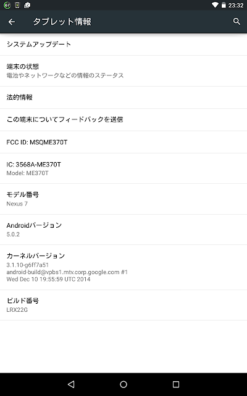Tap モデル番号 Nexus 7 entry
The width and height of the screenshot is (247, 396).
(x=124, y=199)
